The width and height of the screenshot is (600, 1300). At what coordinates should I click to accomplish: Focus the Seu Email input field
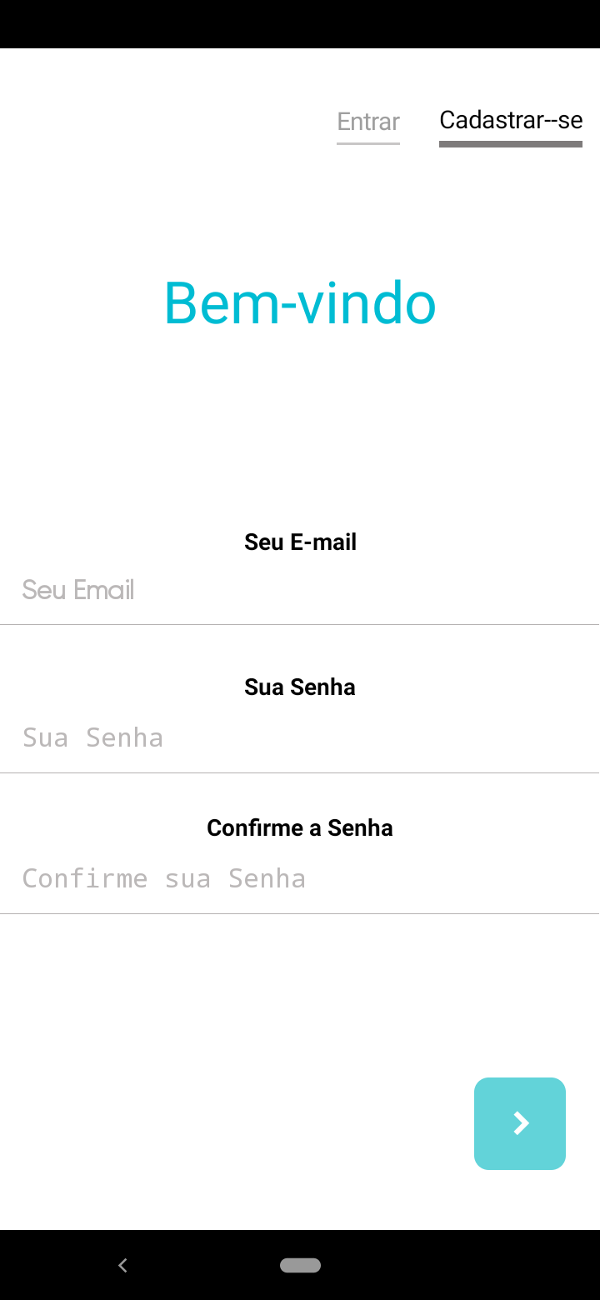(x=300, y=590)
